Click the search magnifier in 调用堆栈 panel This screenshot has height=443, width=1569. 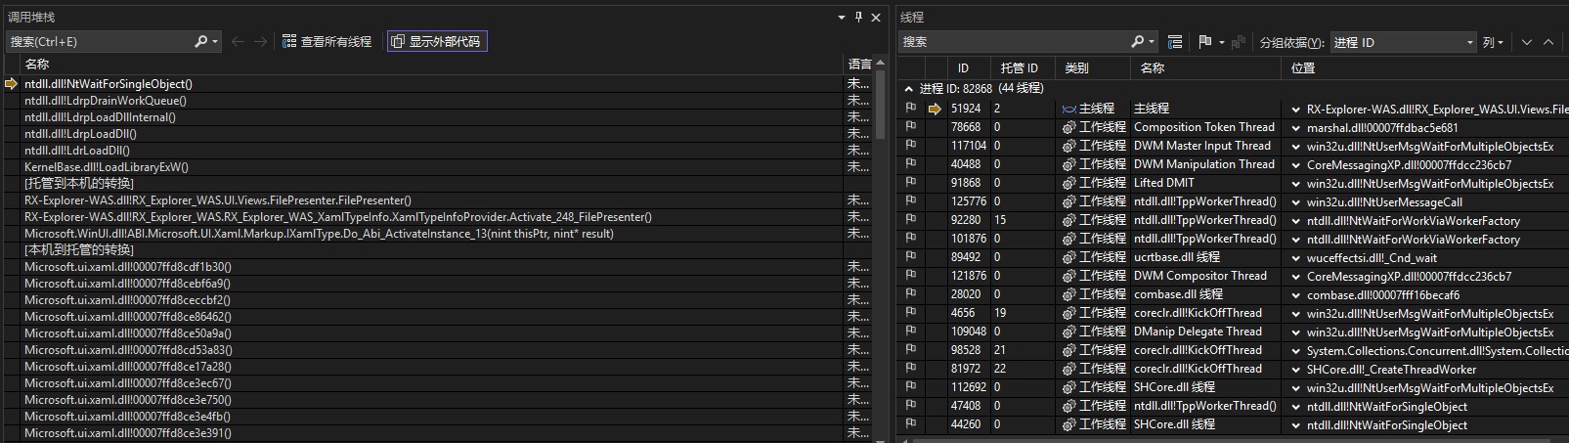tap(201, 41)
